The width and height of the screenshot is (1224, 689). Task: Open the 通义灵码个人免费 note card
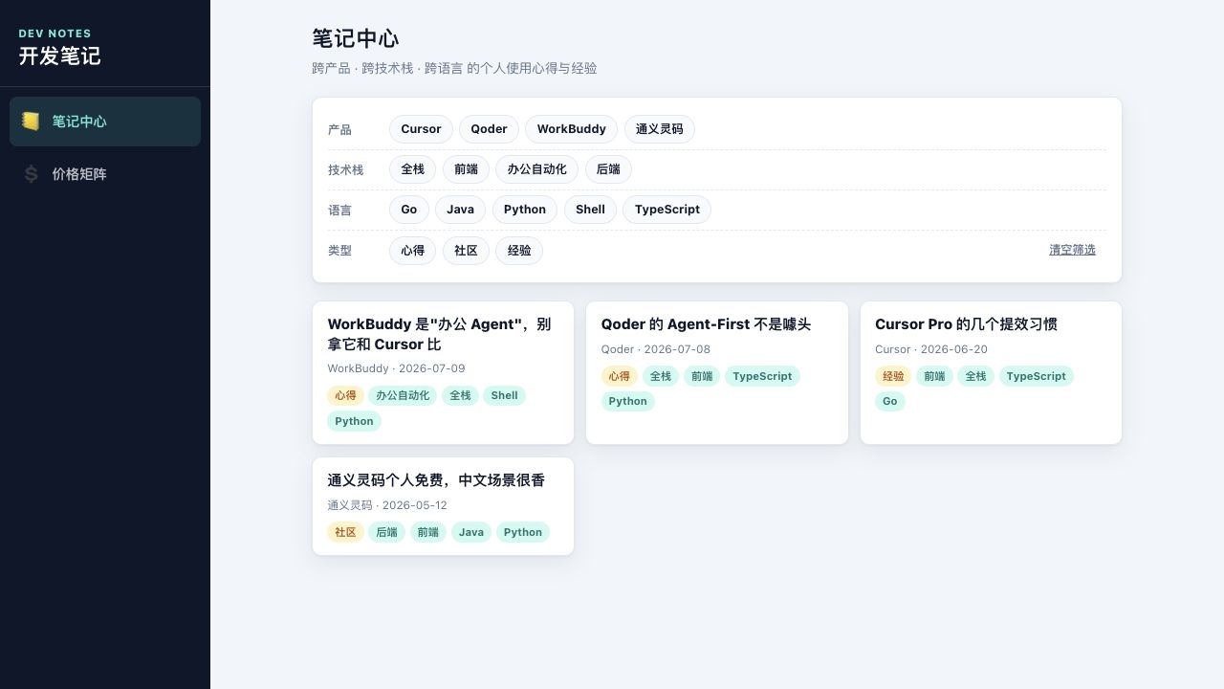(x=443, y=506)
